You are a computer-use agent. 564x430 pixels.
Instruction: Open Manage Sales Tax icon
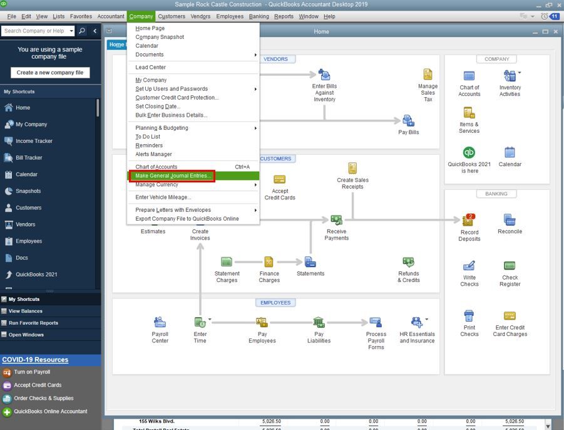pos(428,75)
